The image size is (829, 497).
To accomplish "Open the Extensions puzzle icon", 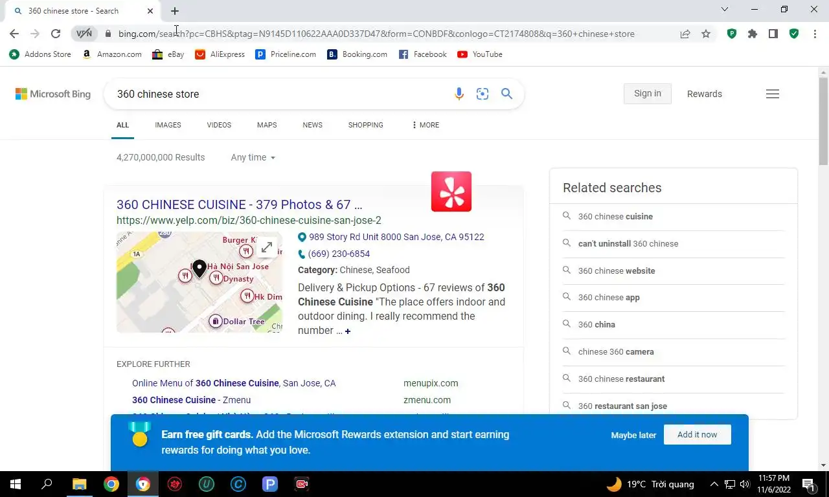I will pyautogui.click(x=753, y=34).
